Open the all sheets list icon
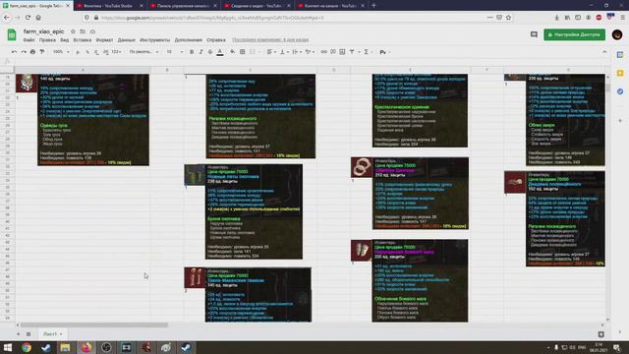 (29, 334)
